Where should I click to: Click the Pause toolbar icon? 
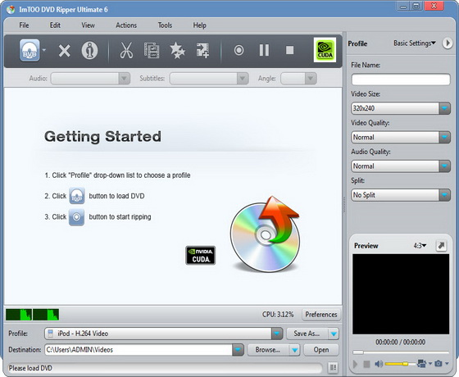pyautogui.click(x=264, y=50)
